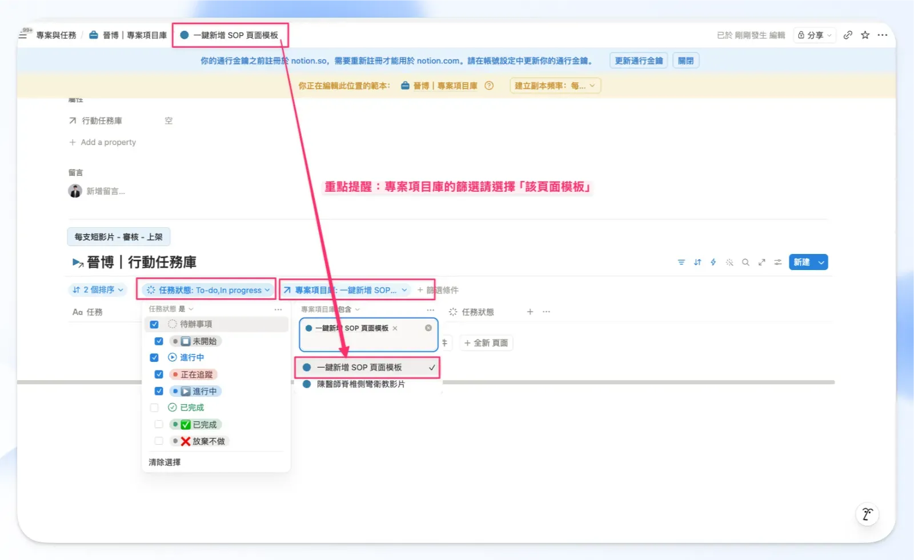
Task: Click database sort arrows icon
Action: tap(697, 262)
